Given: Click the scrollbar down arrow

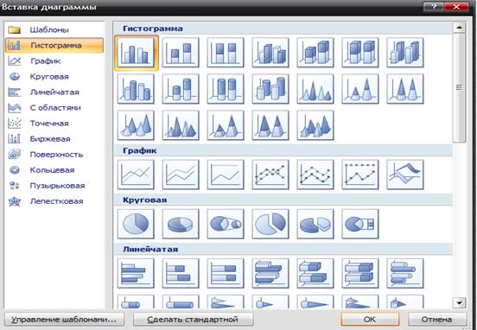Looking at the screenshot, I should (x=459, y=302).
